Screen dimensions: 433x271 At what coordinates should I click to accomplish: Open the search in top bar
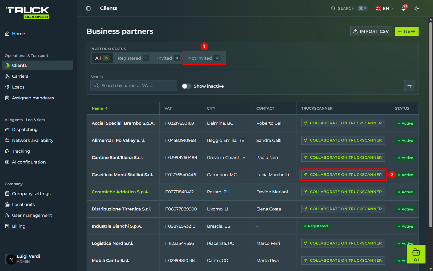(349, 8)
